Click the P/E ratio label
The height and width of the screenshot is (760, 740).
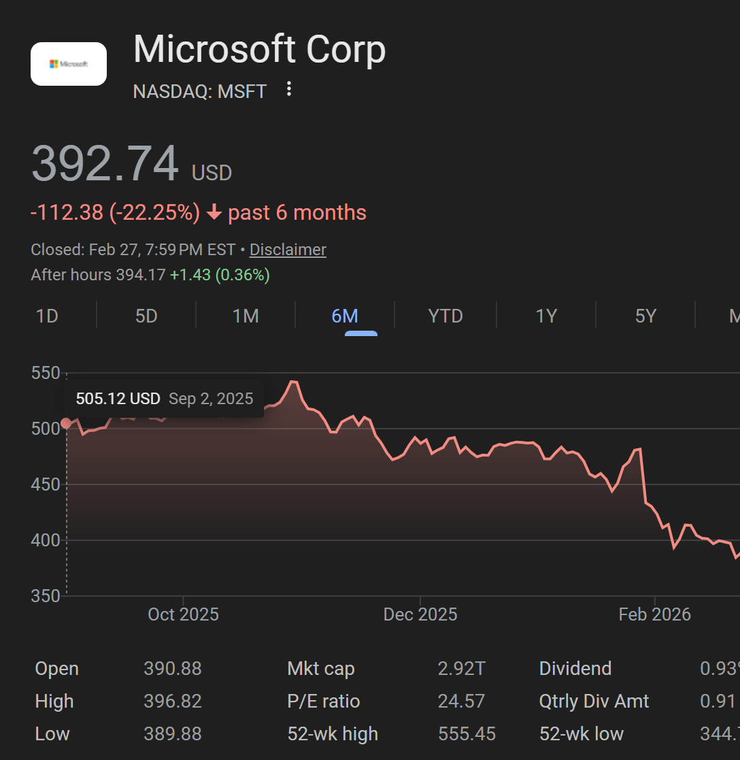coord(324,701)
